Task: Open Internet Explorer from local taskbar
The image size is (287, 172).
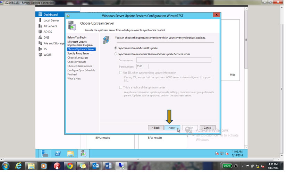Action: pyautogui.click(x=18, y=166)
